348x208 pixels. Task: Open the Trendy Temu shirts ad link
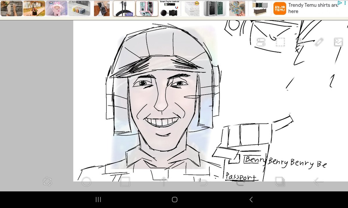click(313, 8)
